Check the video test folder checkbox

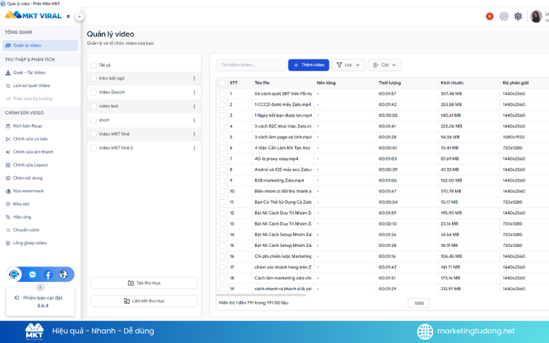coord(93,106)
